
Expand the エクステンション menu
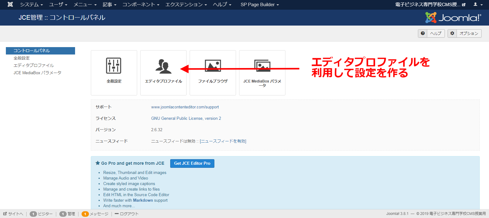pos(186,4)
